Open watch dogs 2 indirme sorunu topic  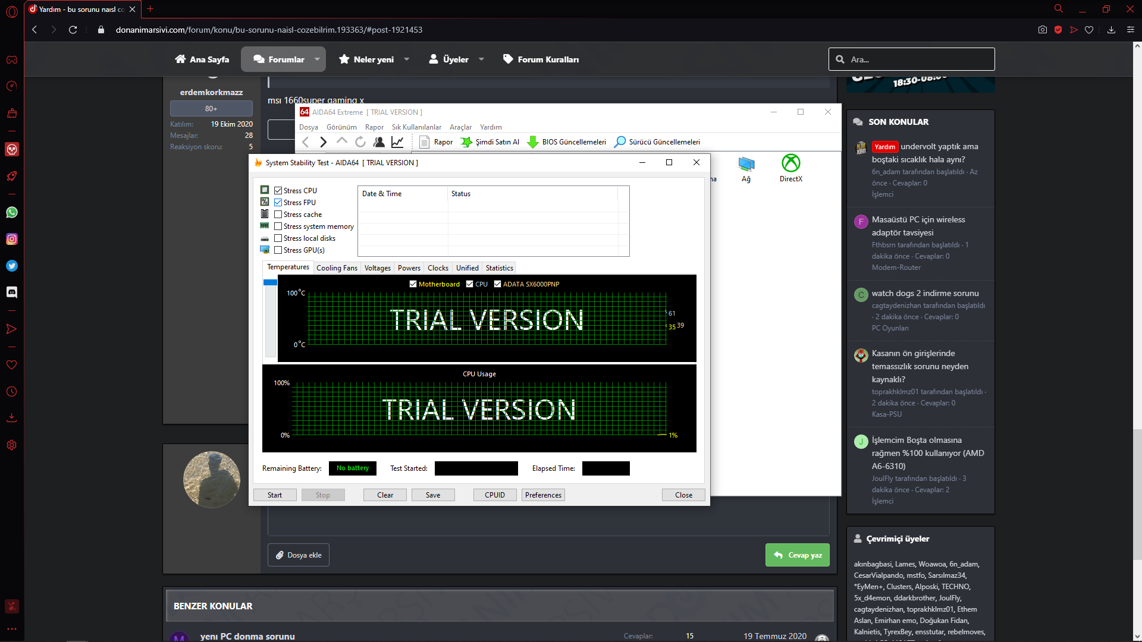point(925,293)
